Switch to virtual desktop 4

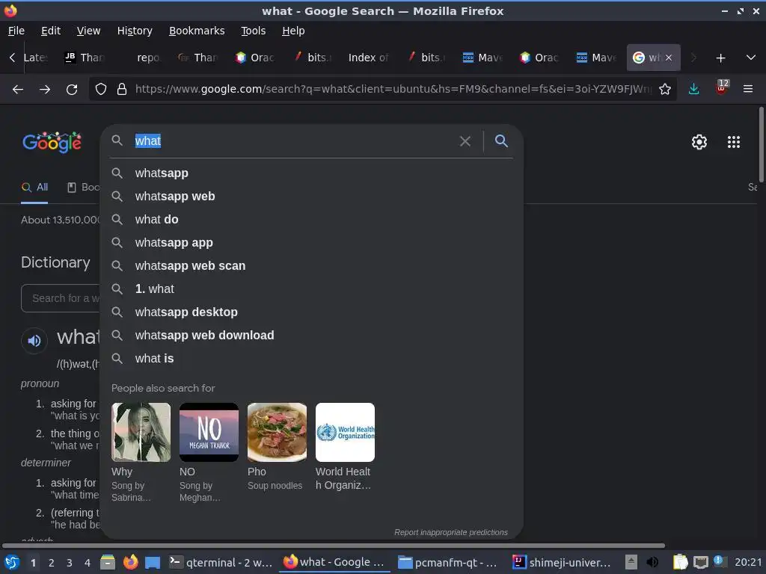(88, 563)
